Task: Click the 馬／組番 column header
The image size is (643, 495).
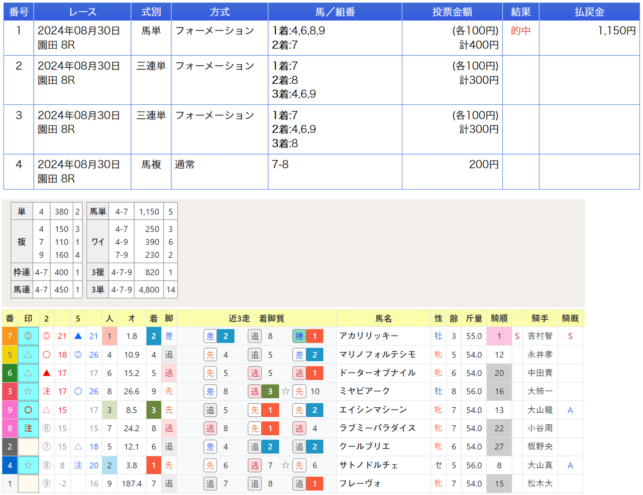Action: click(x=335, y=12)
